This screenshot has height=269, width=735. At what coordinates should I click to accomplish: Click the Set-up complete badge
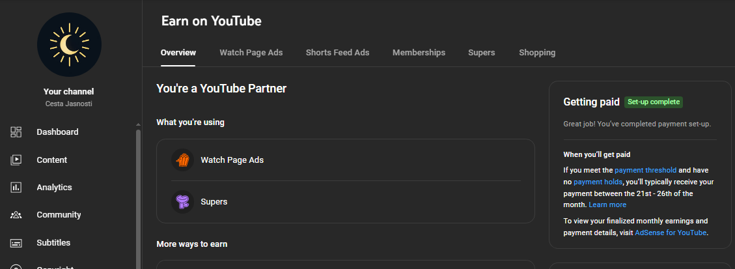653,102
